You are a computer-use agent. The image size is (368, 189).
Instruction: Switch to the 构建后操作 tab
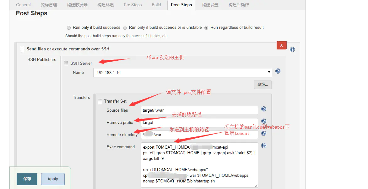click(x=239, y=5)
